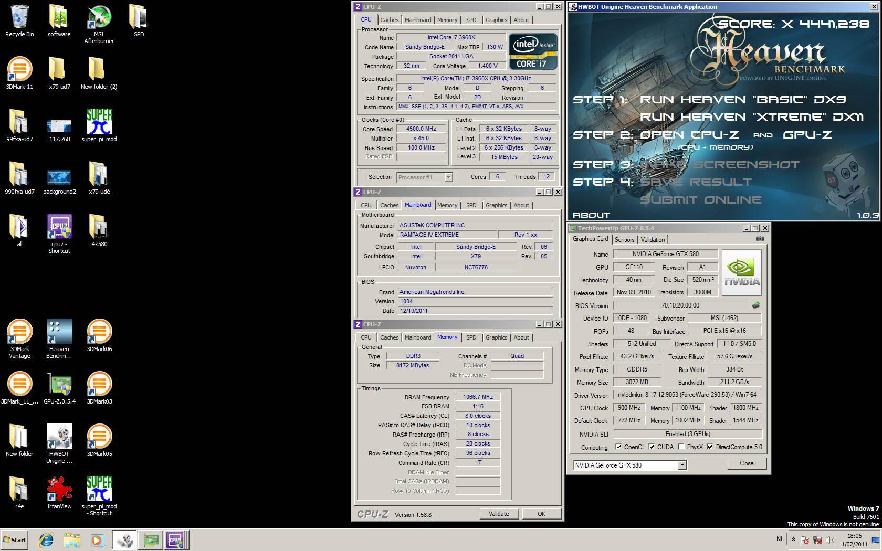The height and width of the screenshot is (551, 882).
Task: Click the Start button
Action: (15, 539)
